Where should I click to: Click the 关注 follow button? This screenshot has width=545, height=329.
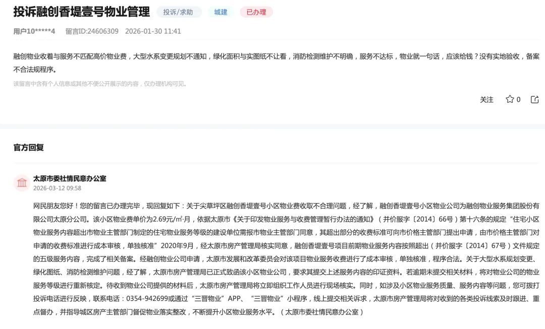tap(486, 100)
